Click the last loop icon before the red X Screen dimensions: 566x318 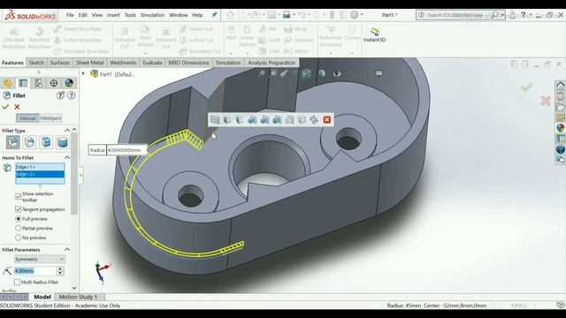coord(314,120)
